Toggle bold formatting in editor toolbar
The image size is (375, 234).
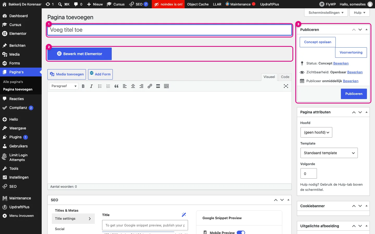83,86
